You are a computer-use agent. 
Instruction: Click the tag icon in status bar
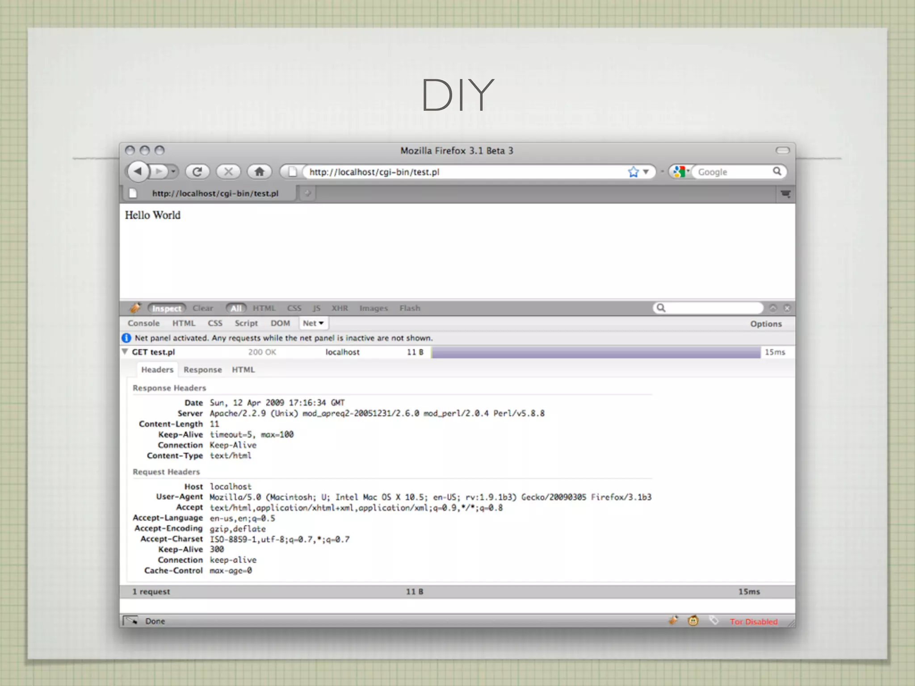pyautogui.click(x=714, y=620)
